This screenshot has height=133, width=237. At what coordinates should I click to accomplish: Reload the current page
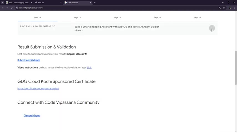pos(11,8)
